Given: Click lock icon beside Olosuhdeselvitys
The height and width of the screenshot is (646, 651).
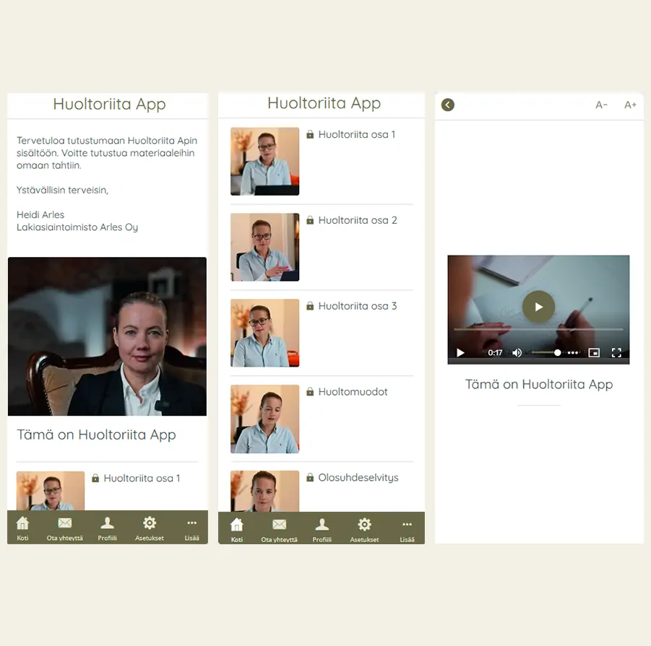Looking at the screenshot, I should click(x=310, y=477).
